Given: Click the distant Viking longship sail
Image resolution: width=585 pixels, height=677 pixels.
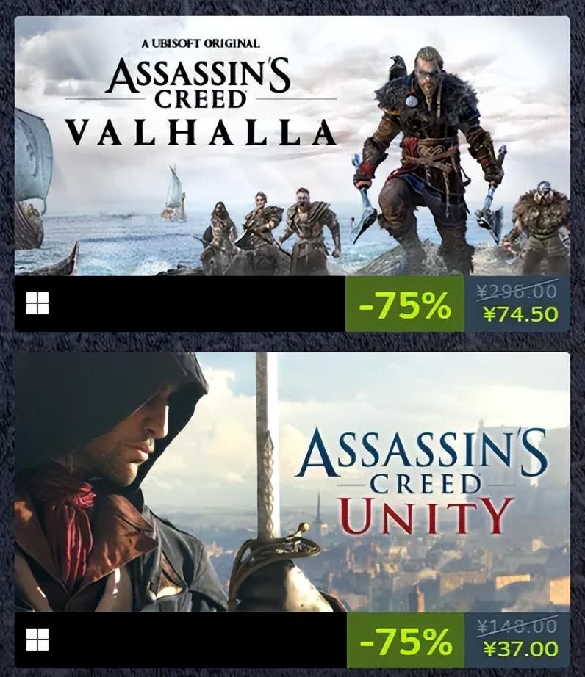Looking at the screenshot, I should tap(175, 193).
